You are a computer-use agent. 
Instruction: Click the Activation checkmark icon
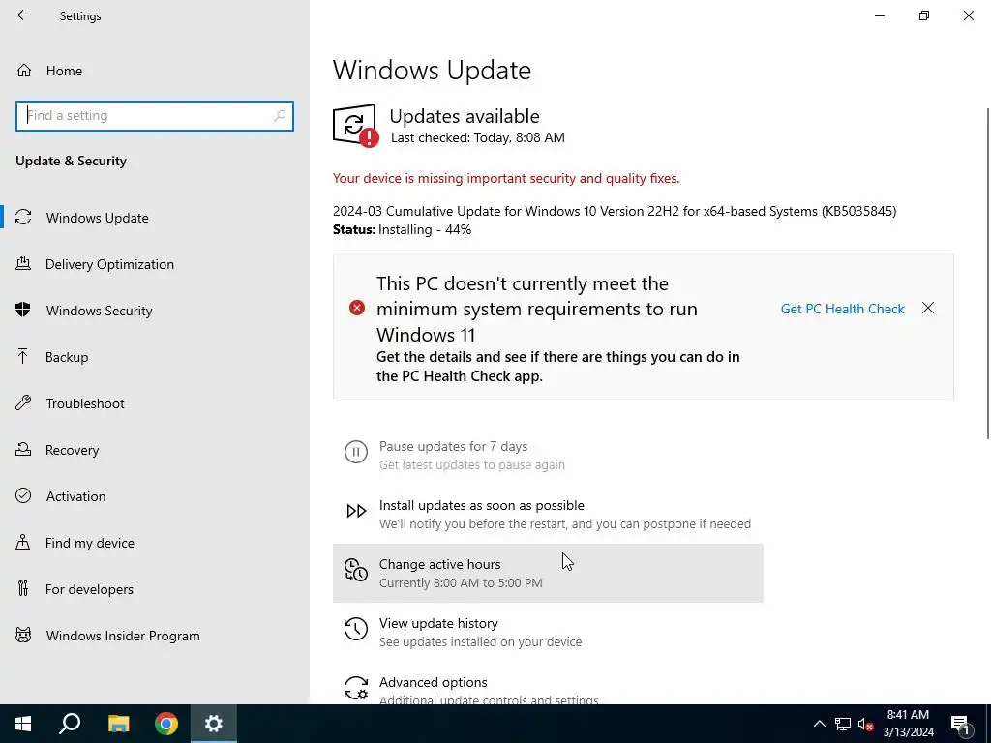[23, 496]
